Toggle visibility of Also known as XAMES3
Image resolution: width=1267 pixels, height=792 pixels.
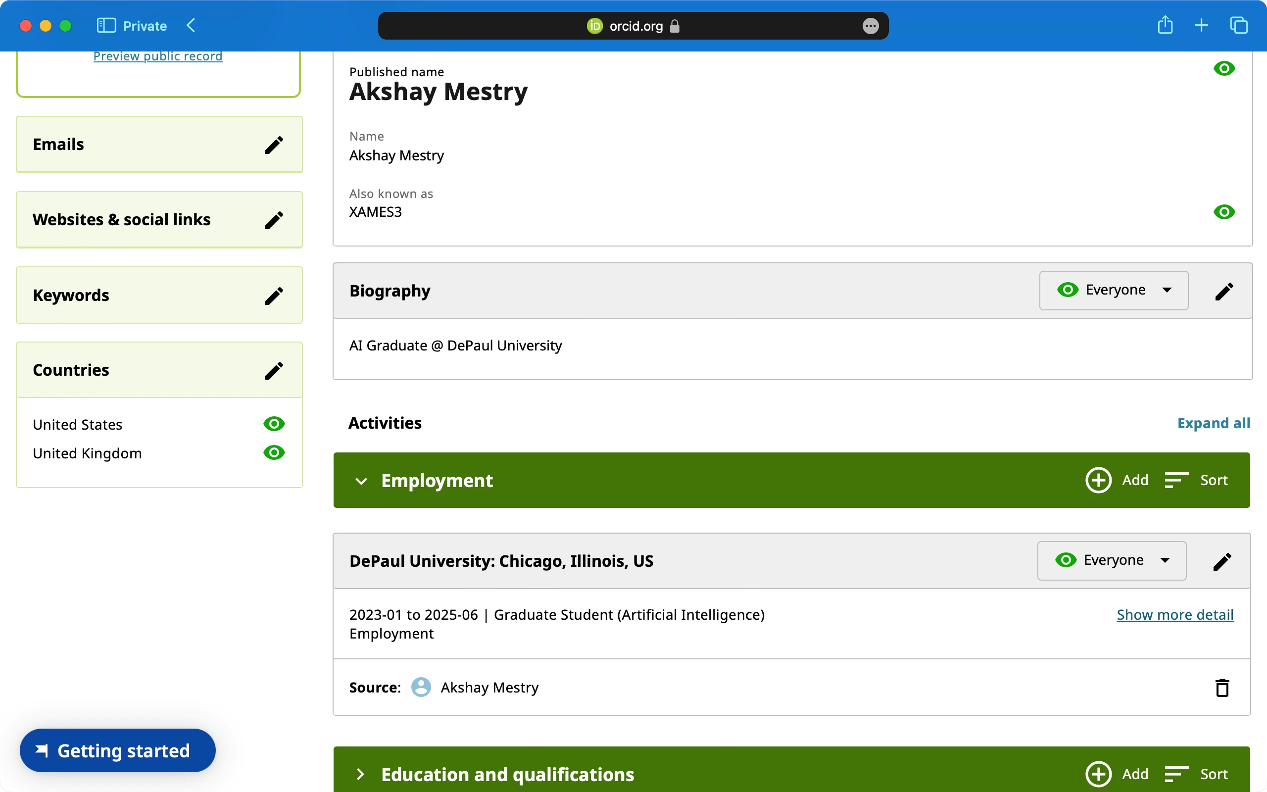pyautogui.click(x=1224, y=212)
